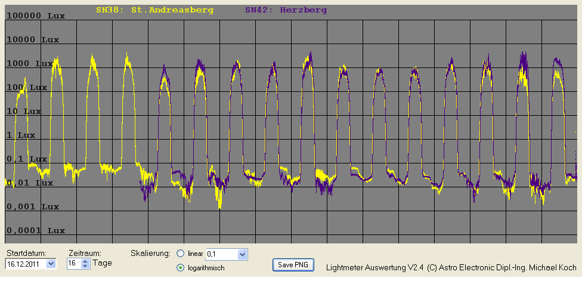Screen dimensions: 585x284
Task: Click the 0,0001 Lux axis label
Action: tap(35, 230)
